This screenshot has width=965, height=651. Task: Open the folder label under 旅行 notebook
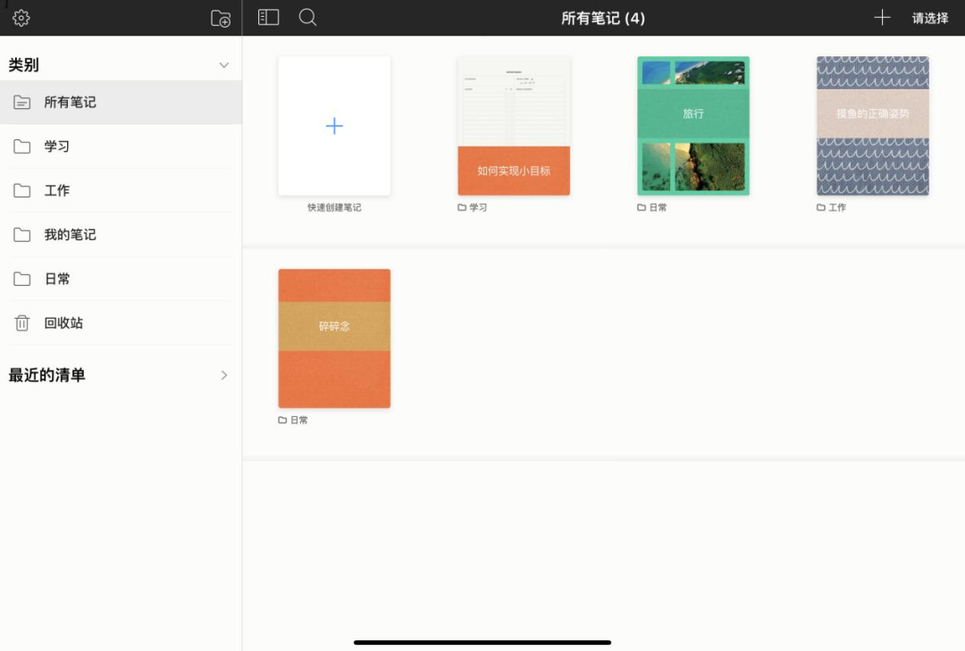tap(651, 206)
